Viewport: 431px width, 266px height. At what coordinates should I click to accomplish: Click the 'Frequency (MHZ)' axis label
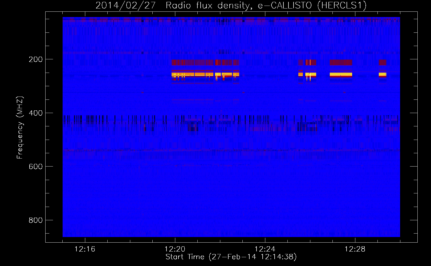click(x=20, y=128)
